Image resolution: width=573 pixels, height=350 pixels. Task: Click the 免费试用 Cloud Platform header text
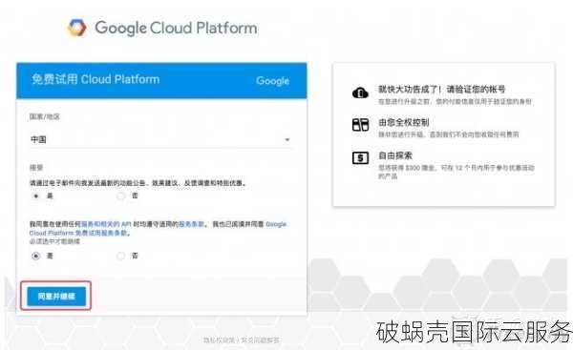95,79
